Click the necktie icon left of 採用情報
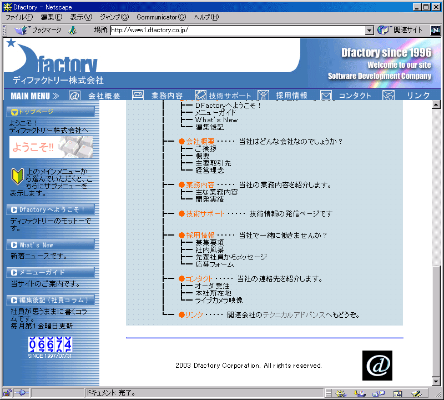 tap(263, 95)
